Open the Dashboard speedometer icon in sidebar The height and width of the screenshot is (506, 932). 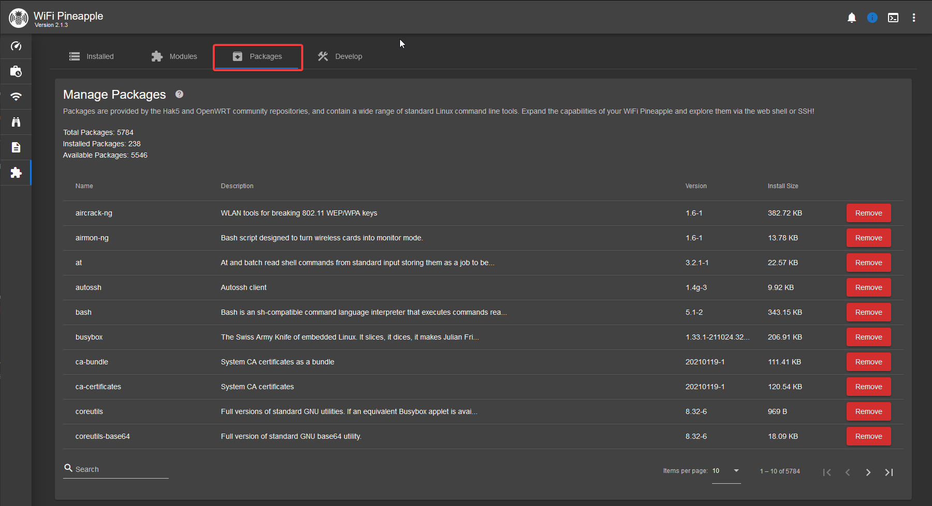click(x=16, y=46)
